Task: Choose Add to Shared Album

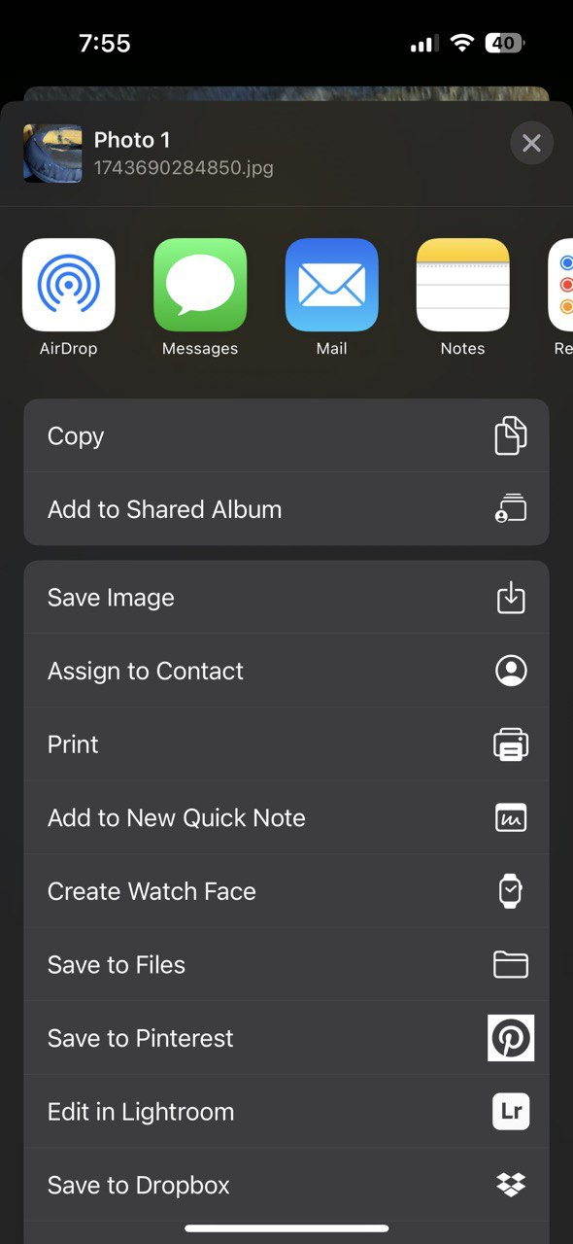Action: click(x=286, y=509)
